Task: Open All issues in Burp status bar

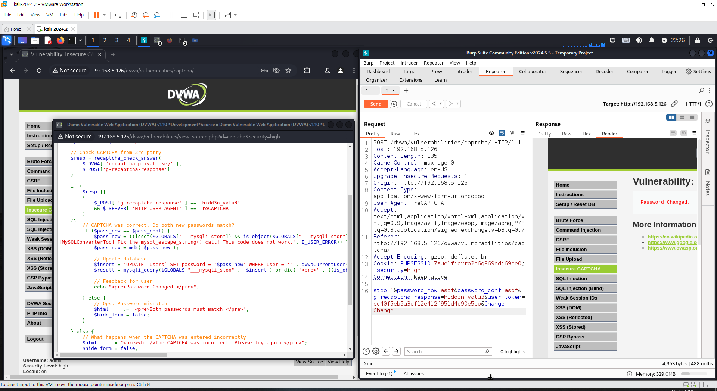Action: click(x=413, y=373)
